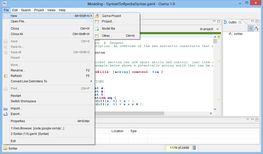Open the Search menu
263x154 pixels.
tap(26, 10)
